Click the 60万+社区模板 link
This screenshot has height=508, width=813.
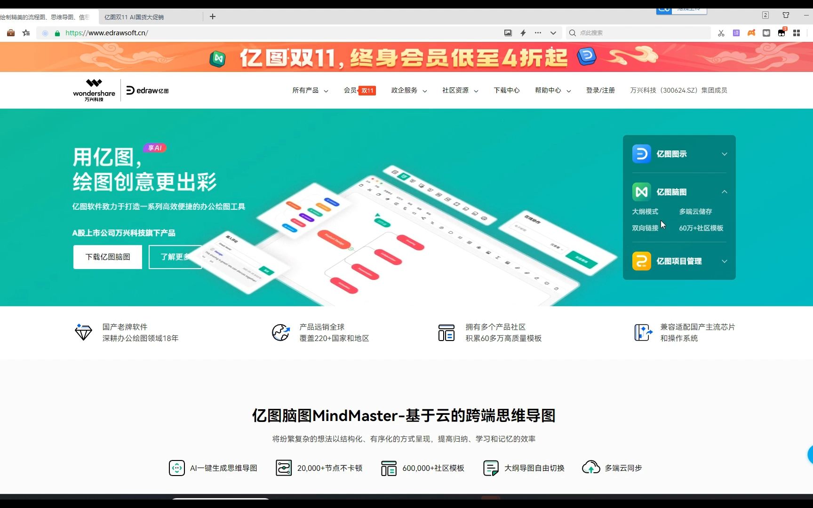tap(701, 228)
